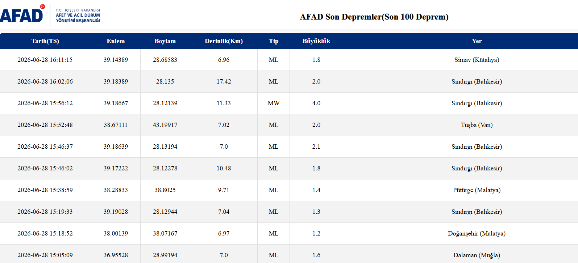Viewport: 578px width, 263px height.
Task: Click the latitude 39.14389
Action: point(116,60)
